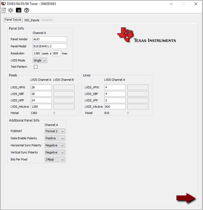This screenshot has height=210, width=203.
Task: Click the Panel Model field
Action: (50, 46)
